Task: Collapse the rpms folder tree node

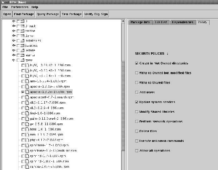Action: tap(14, 60)
